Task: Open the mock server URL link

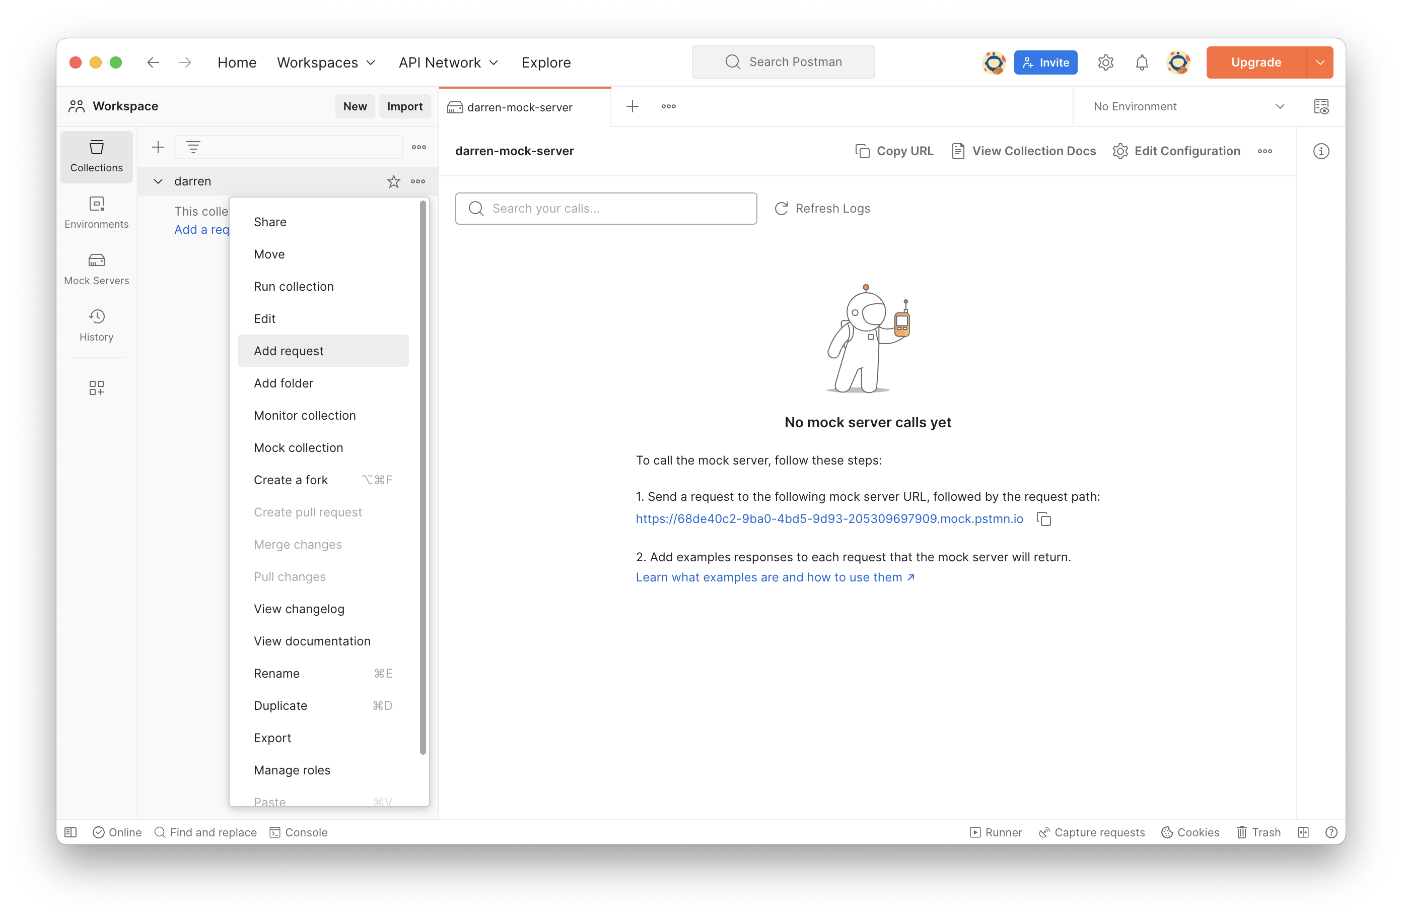Action: [x=829, y=519]
